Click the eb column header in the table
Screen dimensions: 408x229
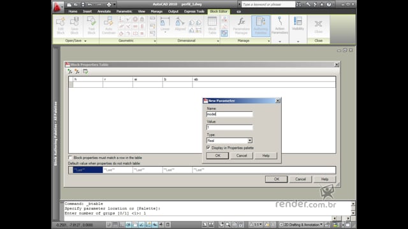coord(264,79)
